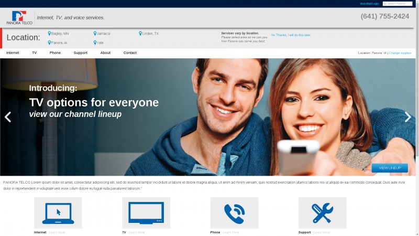This screenshot has width=419, height=236.
Task: Click Learn More next to Support
Action: tap(322, 232)
